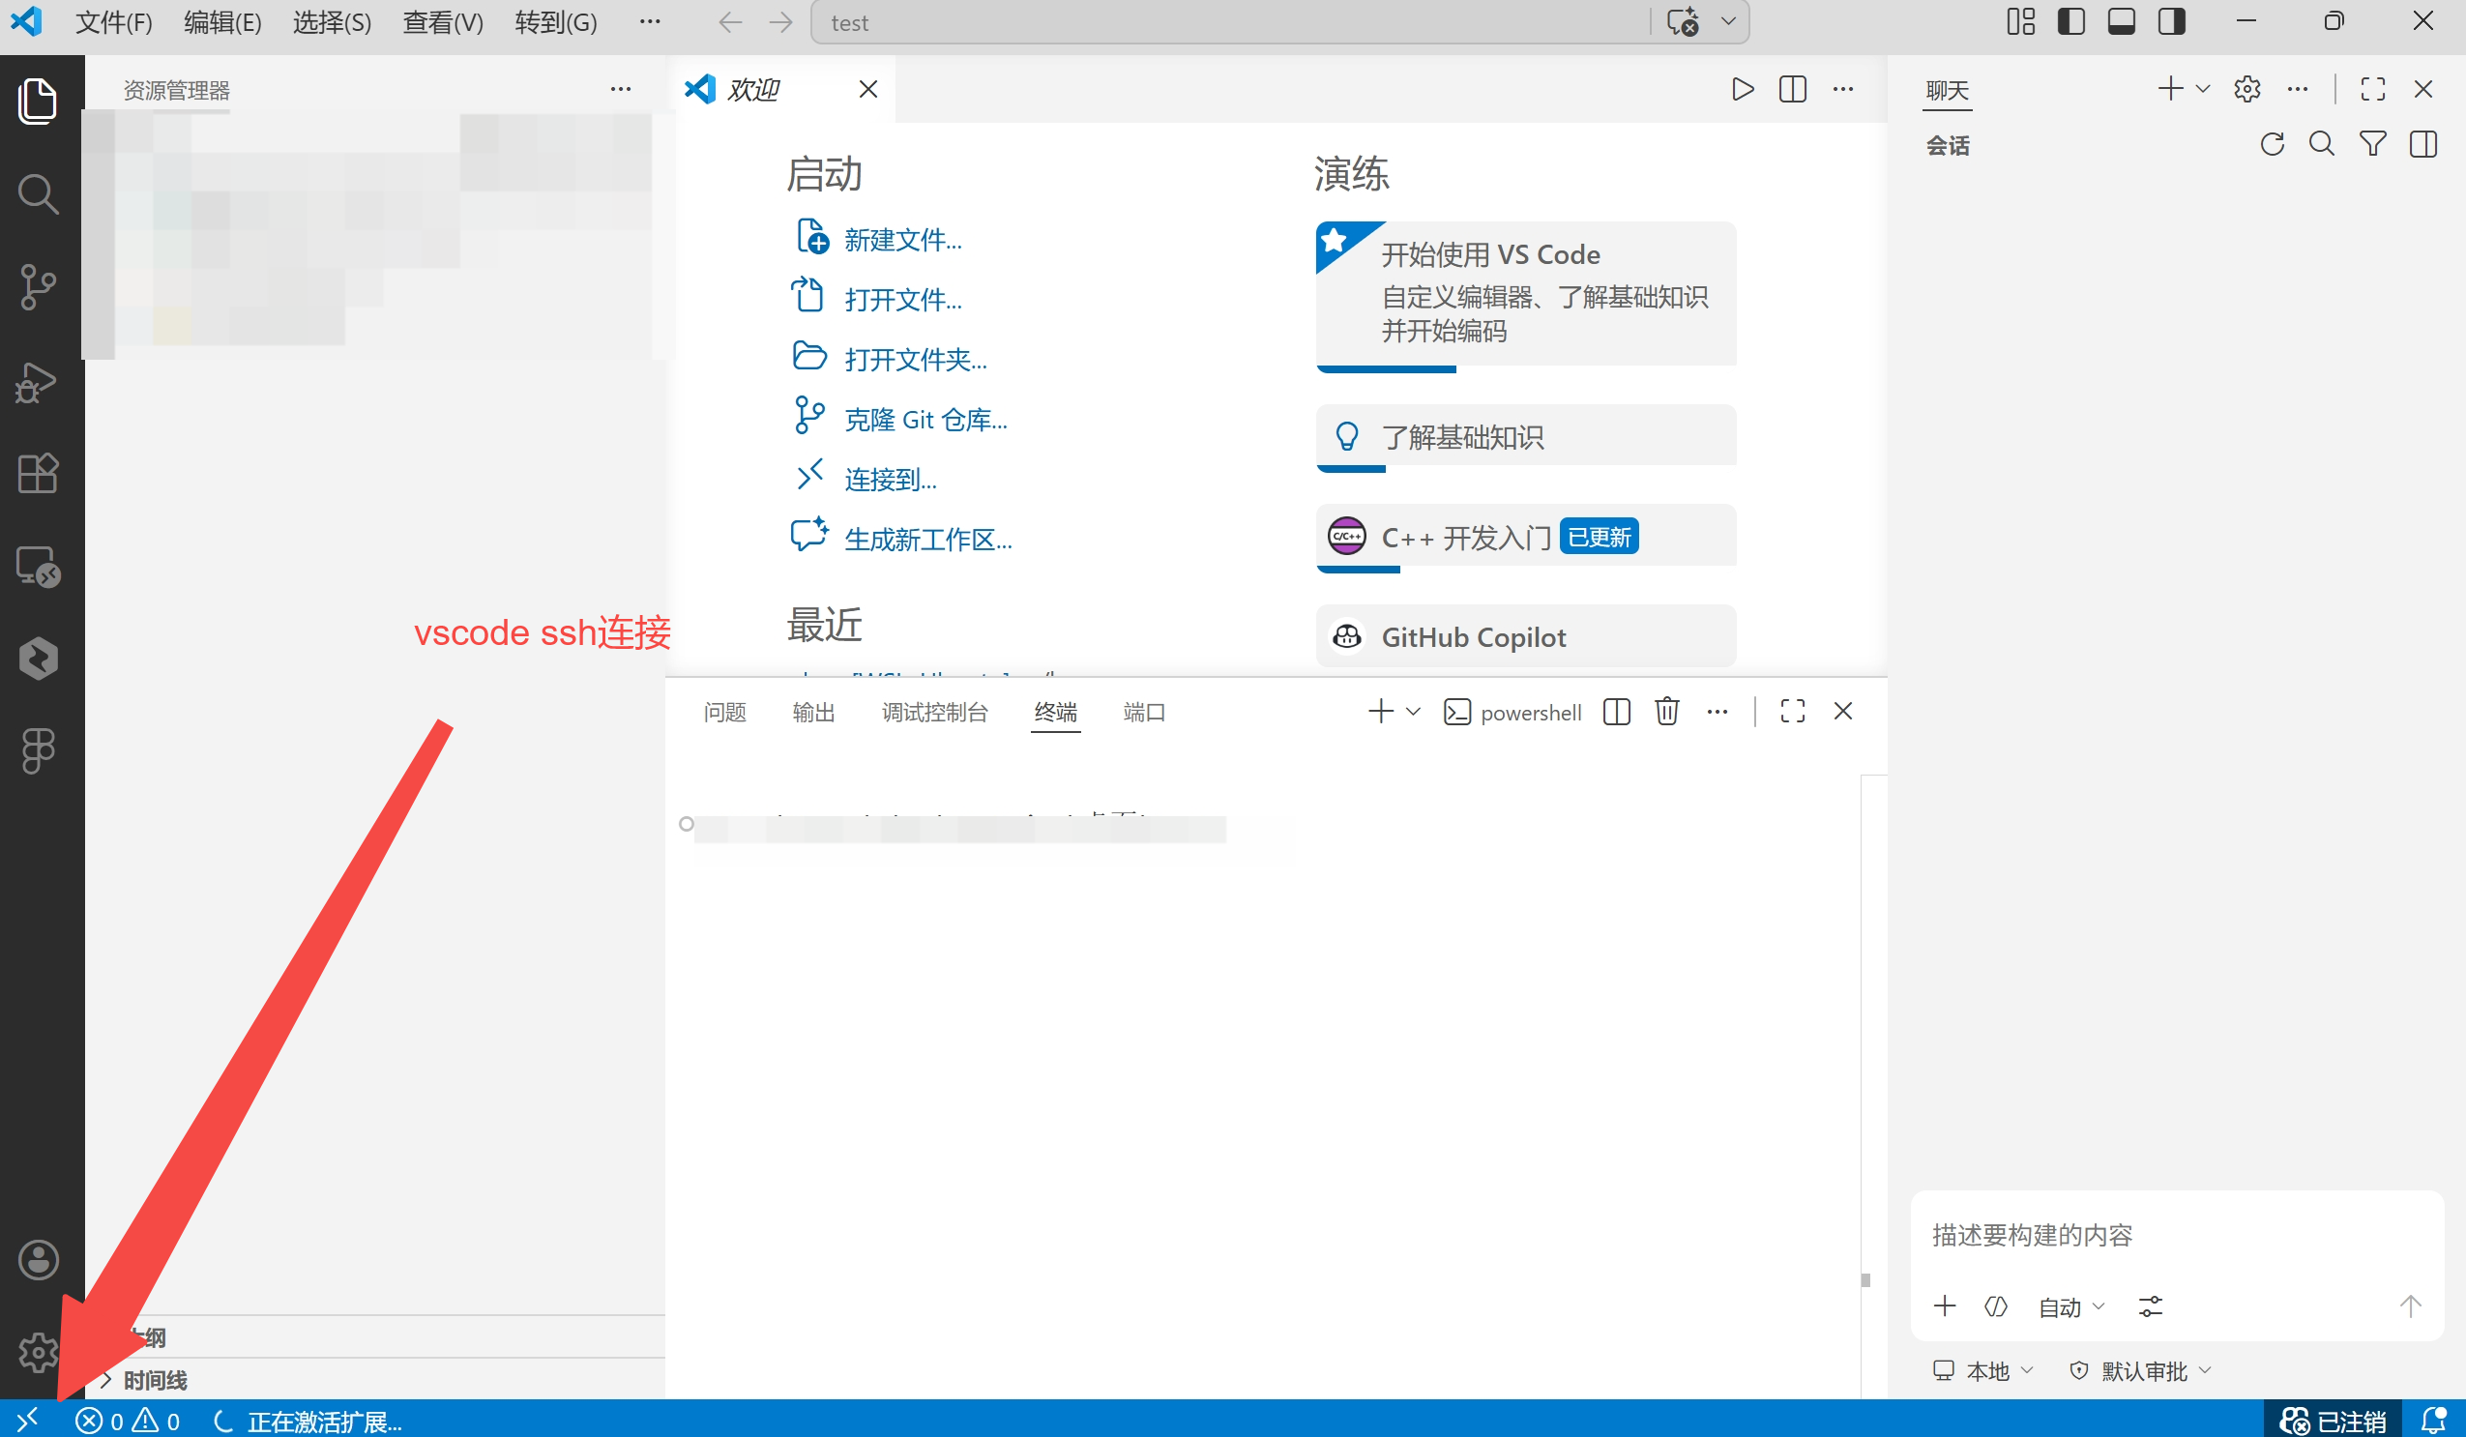Open more menus ellipsis in menu bar
This screenshot has width=2466, height=1437.
pos(650,21)
